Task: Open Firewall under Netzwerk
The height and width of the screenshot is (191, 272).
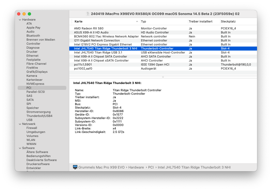Action: click(32, 128)
